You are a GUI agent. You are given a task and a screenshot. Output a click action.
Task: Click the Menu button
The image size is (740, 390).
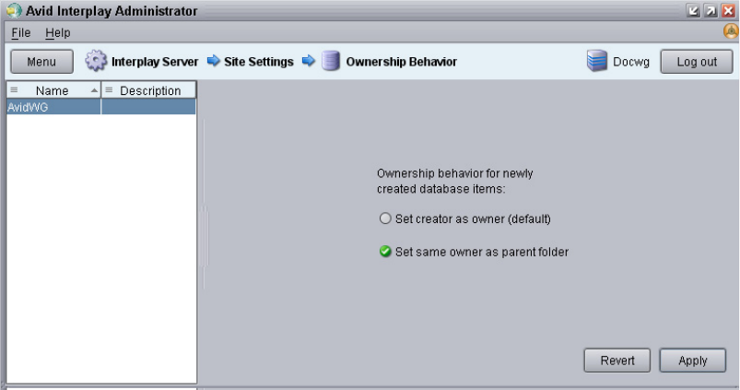[41, 62]
